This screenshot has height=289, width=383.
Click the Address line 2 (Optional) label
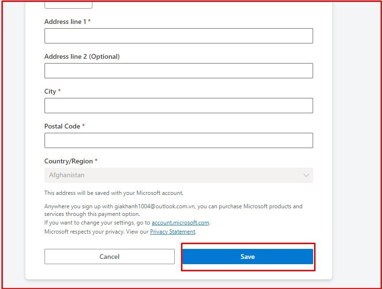pyautogui.click(x=82, y=56)
